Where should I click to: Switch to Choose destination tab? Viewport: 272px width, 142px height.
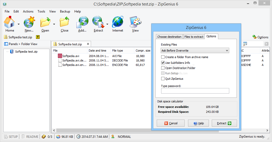tap(169, 36)
